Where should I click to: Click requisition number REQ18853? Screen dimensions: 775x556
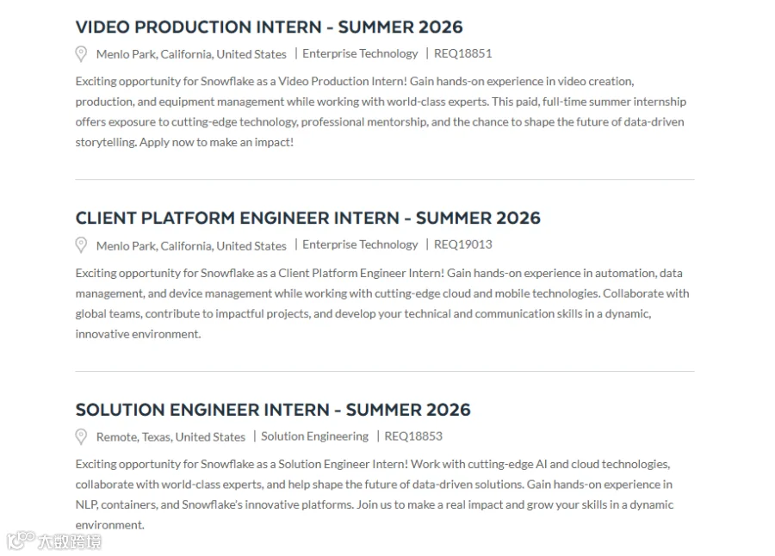click(413, 436)
